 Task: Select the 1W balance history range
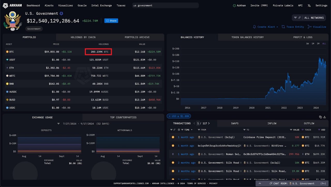(307, 44)
